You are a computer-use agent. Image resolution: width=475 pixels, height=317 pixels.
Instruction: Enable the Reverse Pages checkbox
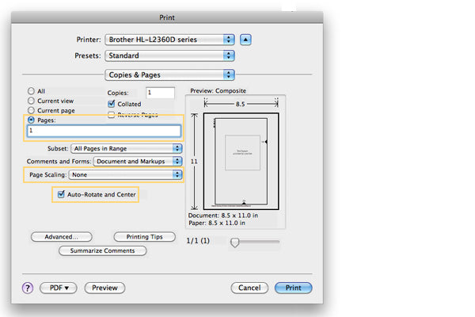point(112,114)
